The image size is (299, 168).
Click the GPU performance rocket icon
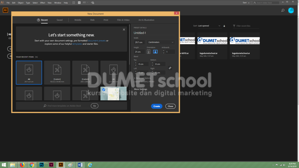pyautogui.click(x=93, y=3)
